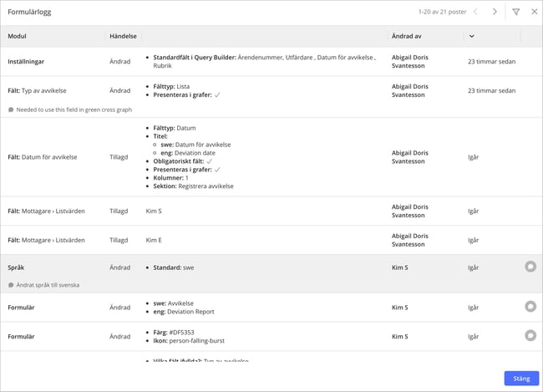543x392 pixels.
Task: Click round icon on Avvikelse Formulär row
Action: click(530, 307)
